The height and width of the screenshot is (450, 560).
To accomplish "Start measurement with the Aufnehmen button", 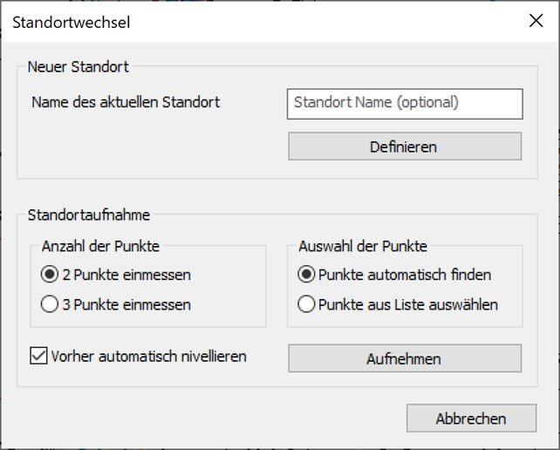I will 405,358.
